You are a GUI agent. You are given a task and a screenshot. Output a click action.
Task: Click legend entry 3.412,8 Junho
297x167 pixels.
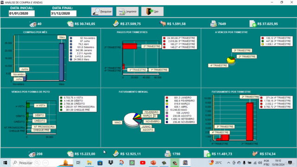(x=83, y=57)
